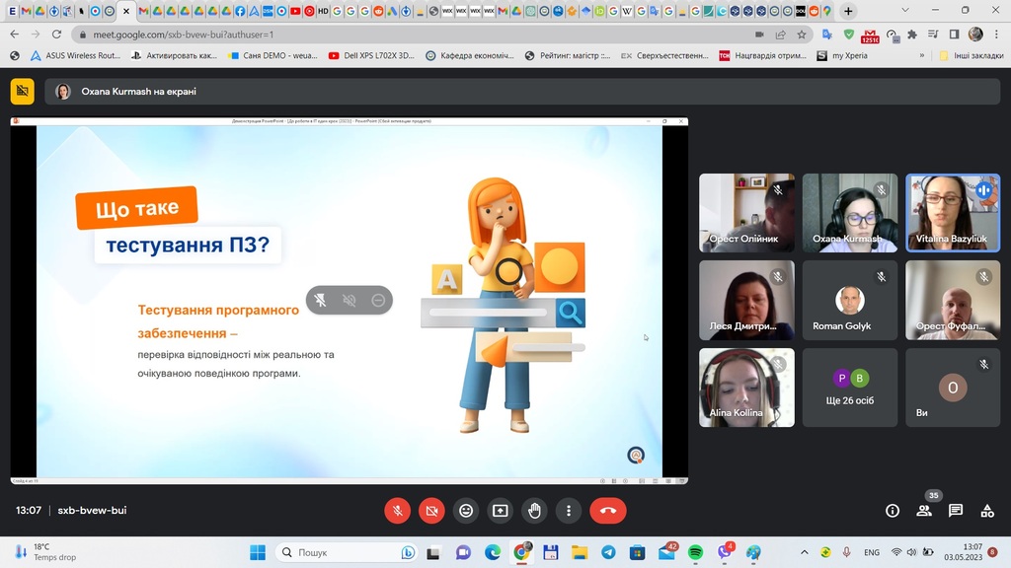Turn on camera in Meet controls
The width and height of the screenshot is (1011, 568).
pos(431,511)
